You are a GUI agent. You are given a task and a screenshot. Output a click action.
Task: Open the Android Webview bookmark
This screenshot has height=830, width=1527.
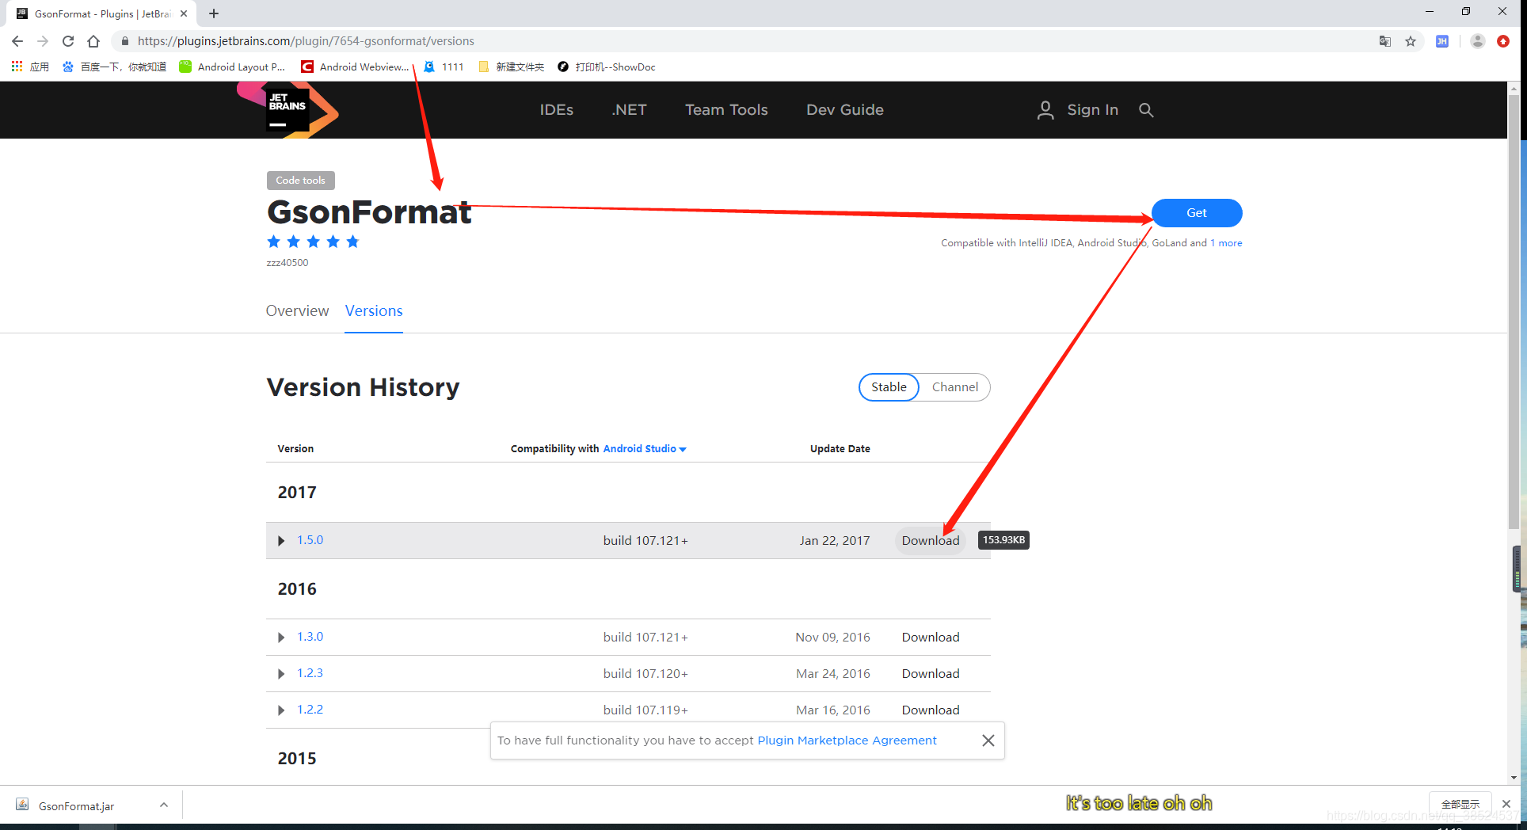[x=355, y=67]
